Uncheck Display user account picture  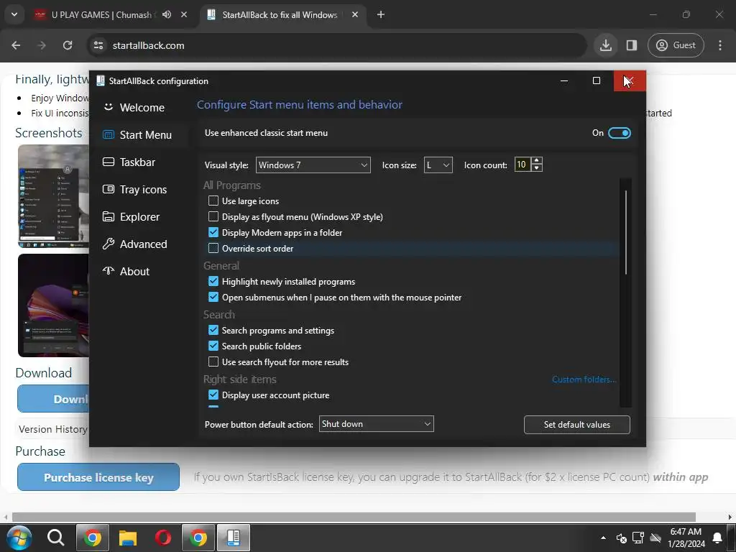(x=213, y=395)
